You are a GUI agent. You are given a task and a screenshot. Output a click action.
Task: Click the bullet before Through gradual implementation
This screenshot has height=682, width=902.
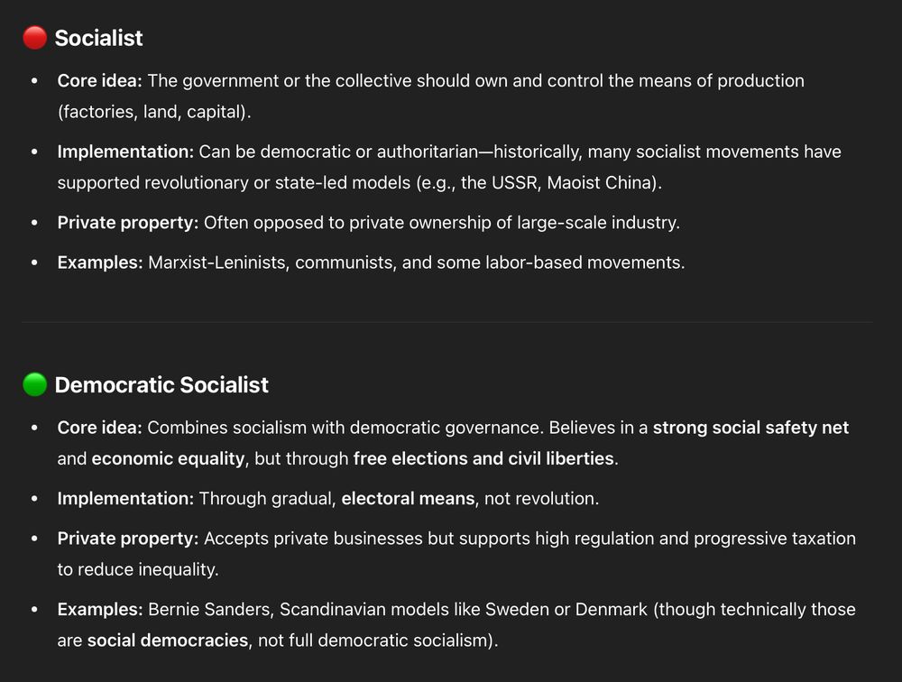pyautogui.click(x=34, y=498)
